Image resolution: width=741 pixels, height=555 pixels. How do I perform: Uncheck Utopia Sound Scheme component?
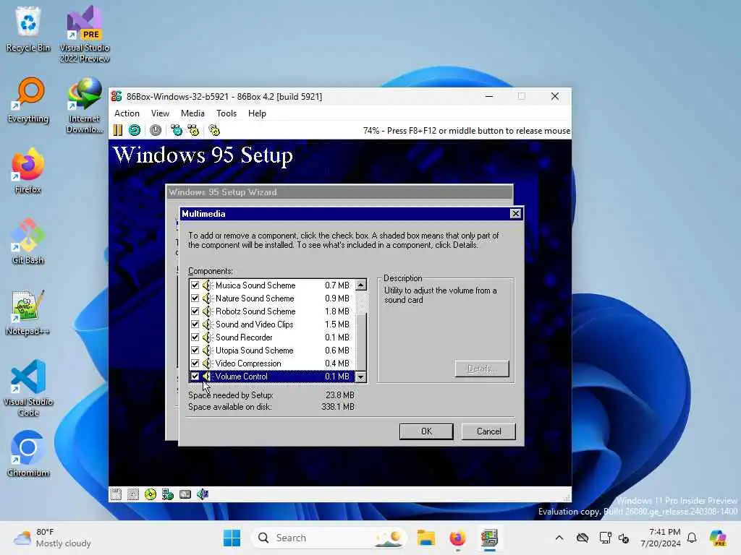tap(195, 350)
